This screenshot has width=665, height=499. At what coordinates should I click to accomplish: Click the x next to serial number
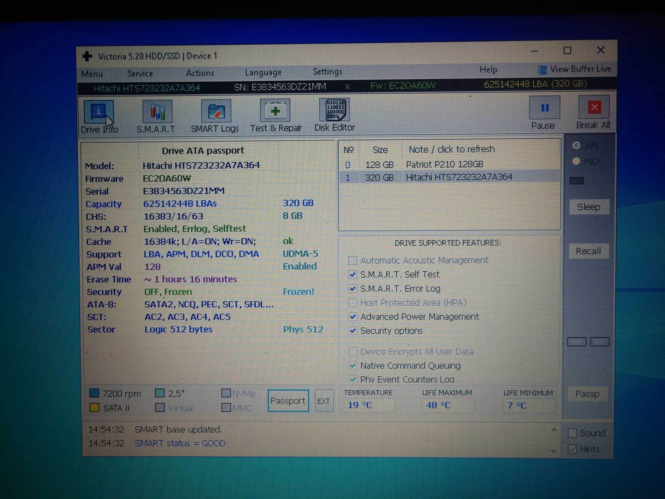pyautogui.click(x=347, y=86)
